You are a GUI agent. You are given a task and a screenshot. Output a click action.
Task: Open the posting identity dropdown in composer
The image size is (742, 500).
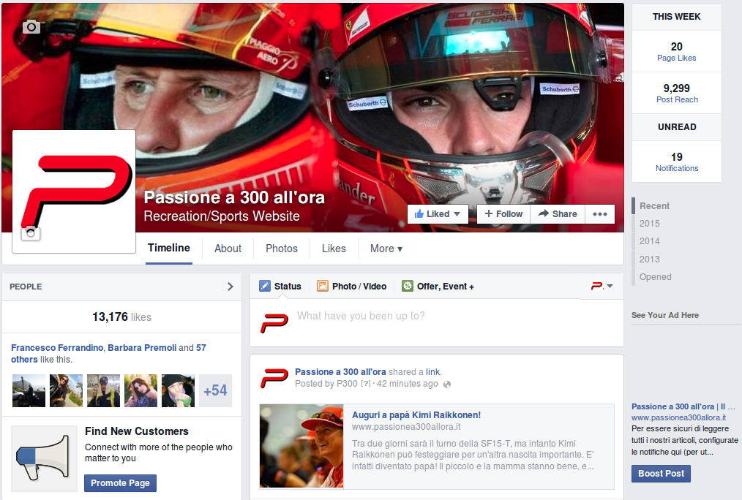point(602,287)
